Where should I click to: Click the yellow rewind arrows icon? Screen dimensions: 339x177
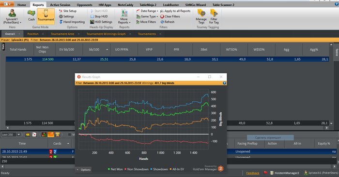tap(28, 135)
